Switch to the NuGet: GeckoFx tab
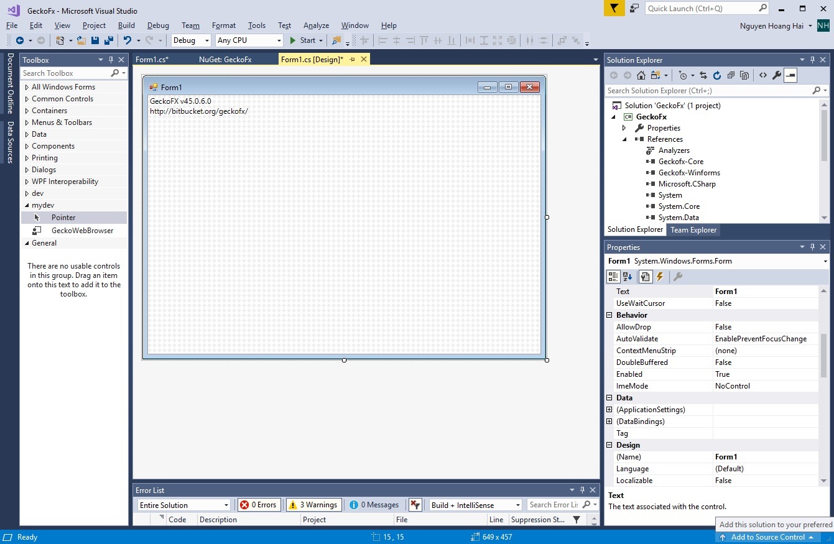This screenshot has width=834, height=544. click(225, 60)
